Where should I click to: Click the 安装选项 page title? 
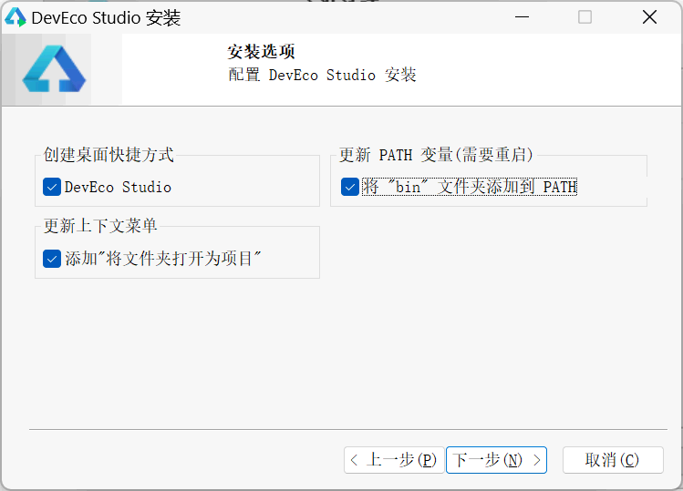[x=261, y=52]
